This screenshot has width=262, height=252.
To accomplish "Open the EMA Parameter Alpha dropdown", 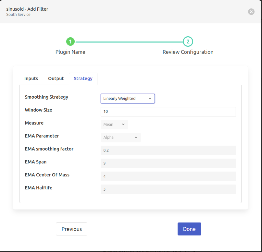I will click(x=120, y=138).
